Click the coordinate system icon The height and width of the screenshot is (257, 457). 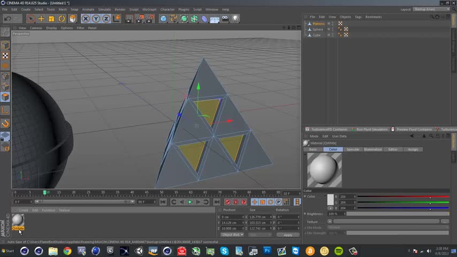(x=117, y=19)
